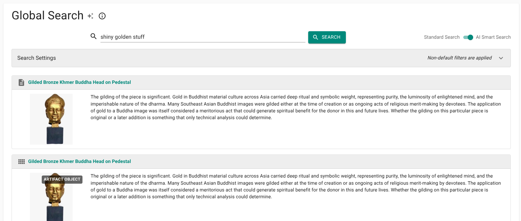The width and height of the screenshot is (521, 221).
Task: Click the Global Search page heading
Action: tap(48, 16)
